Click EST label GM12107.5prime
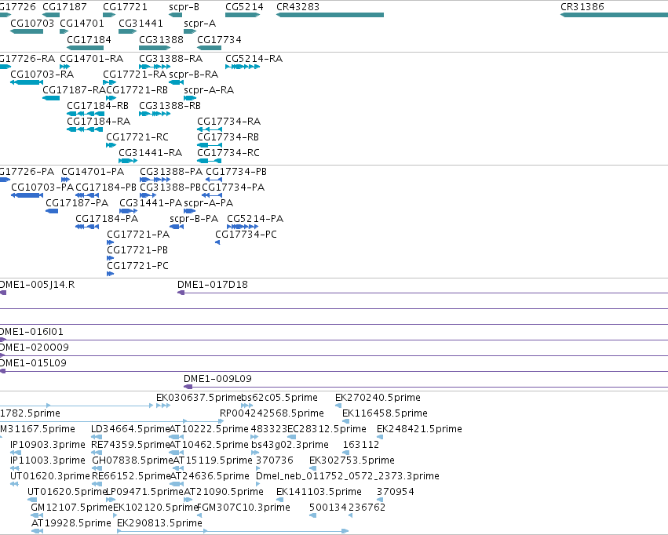The height and width of the screenshot is (535, 668). click(x=71, y=508)
